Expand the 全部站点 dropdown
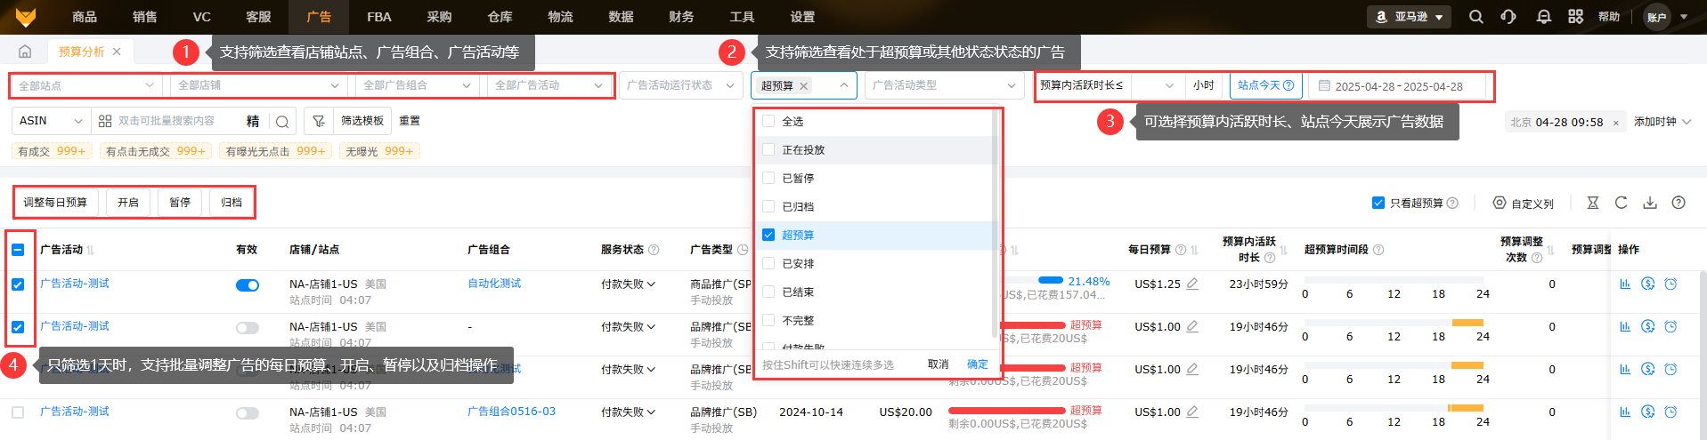 [85, 85]
